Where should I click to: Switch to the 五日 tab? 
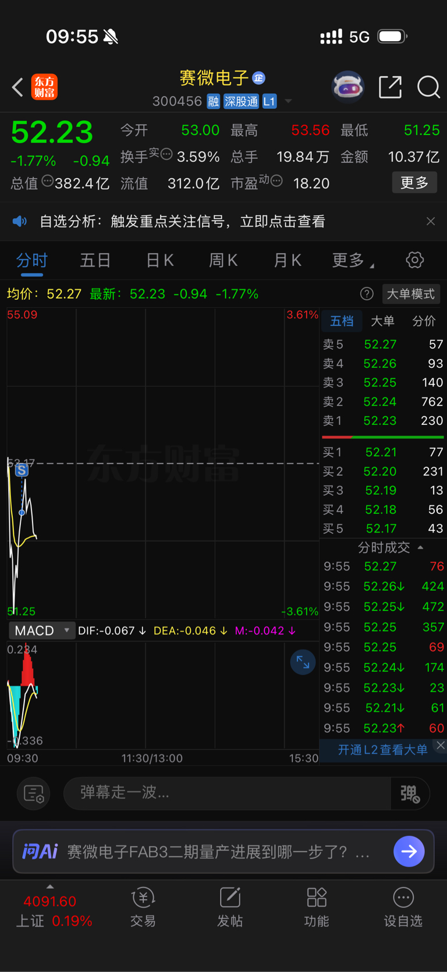point(95,260)
